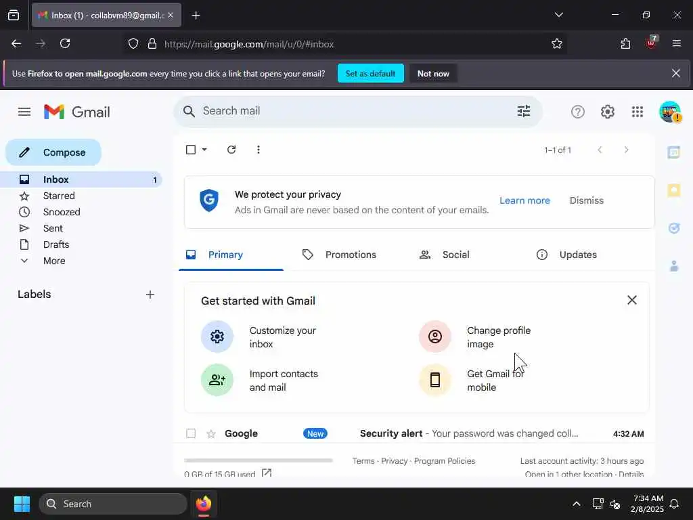The height and width of the screenshot is (520, 693).
Task: Click Learn more about privacy
Action: (524, 200)
